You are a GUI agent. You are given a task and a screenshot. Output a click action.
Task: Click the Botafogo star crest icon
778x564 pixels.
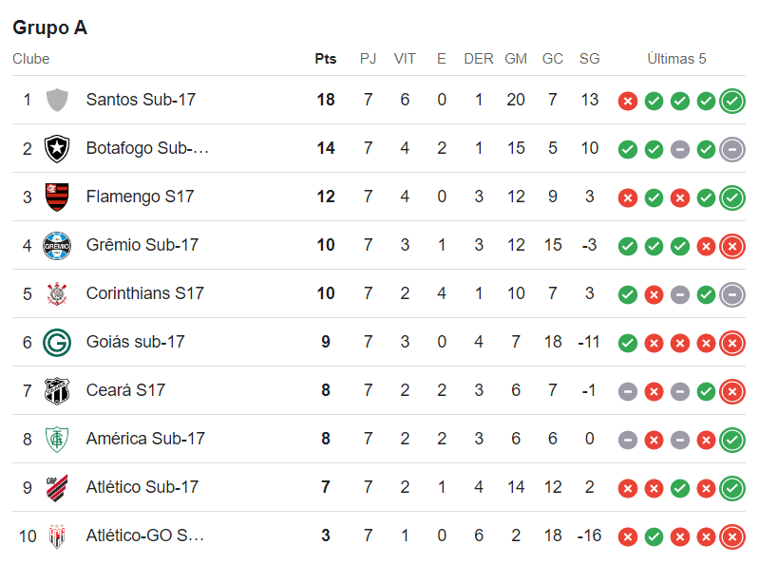[57, 148]
